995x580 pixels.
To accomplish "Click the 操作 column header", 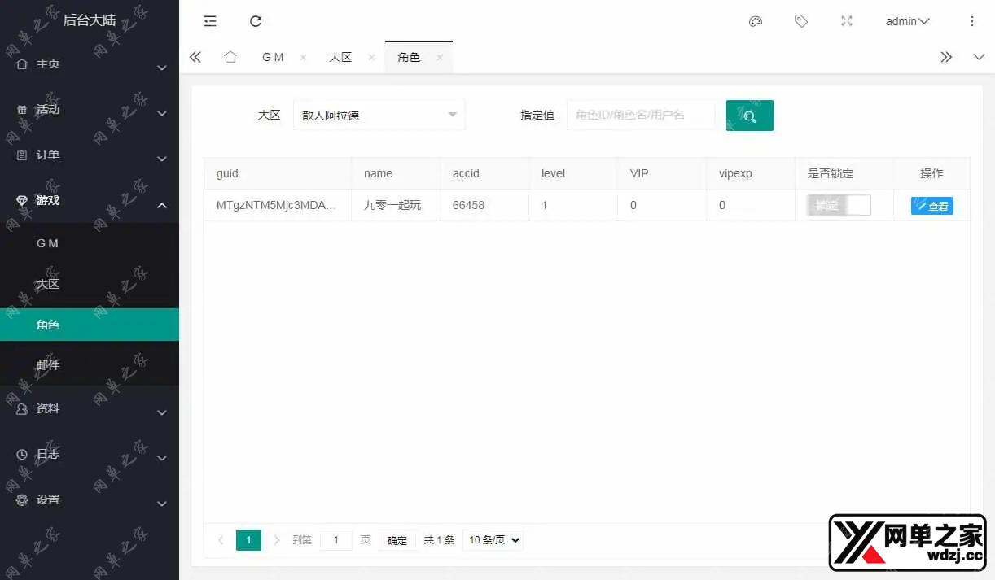I will (x=931, y=173).
